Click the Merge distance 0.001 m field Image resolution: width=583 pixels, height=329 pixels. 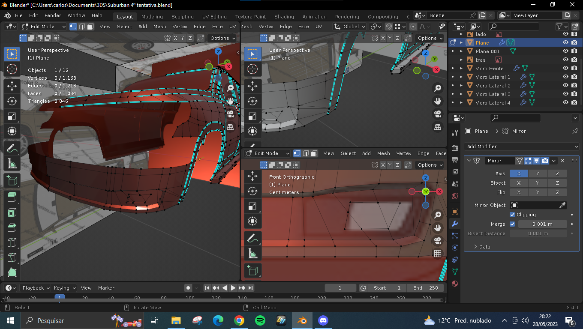(x=542, y=224)
